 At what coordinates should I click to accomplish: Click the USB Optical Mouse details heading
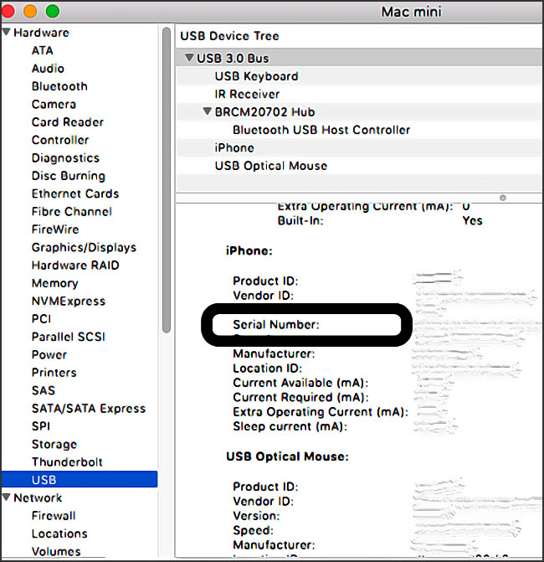tap(287, 456)
